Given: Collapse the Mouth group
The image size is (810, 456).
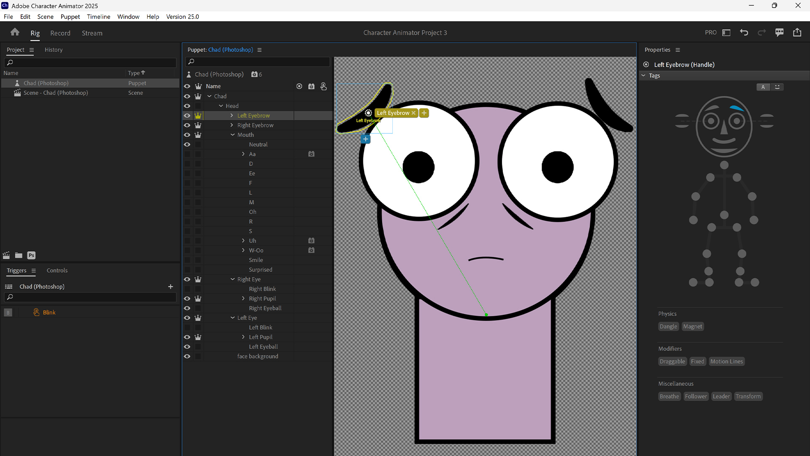Looking at the screenshot, I should pyautogui.click(x=232, y=135).
